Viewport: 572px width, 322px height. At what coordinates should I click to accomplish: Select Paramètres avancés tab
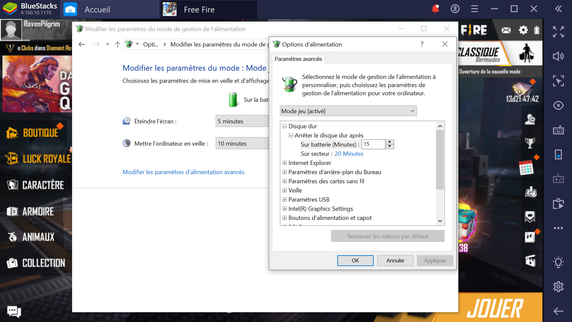point(298,59)
